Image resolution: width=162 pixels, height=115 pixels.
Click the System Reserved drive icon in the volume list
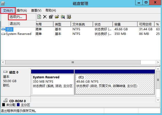(x=3, y=34)
